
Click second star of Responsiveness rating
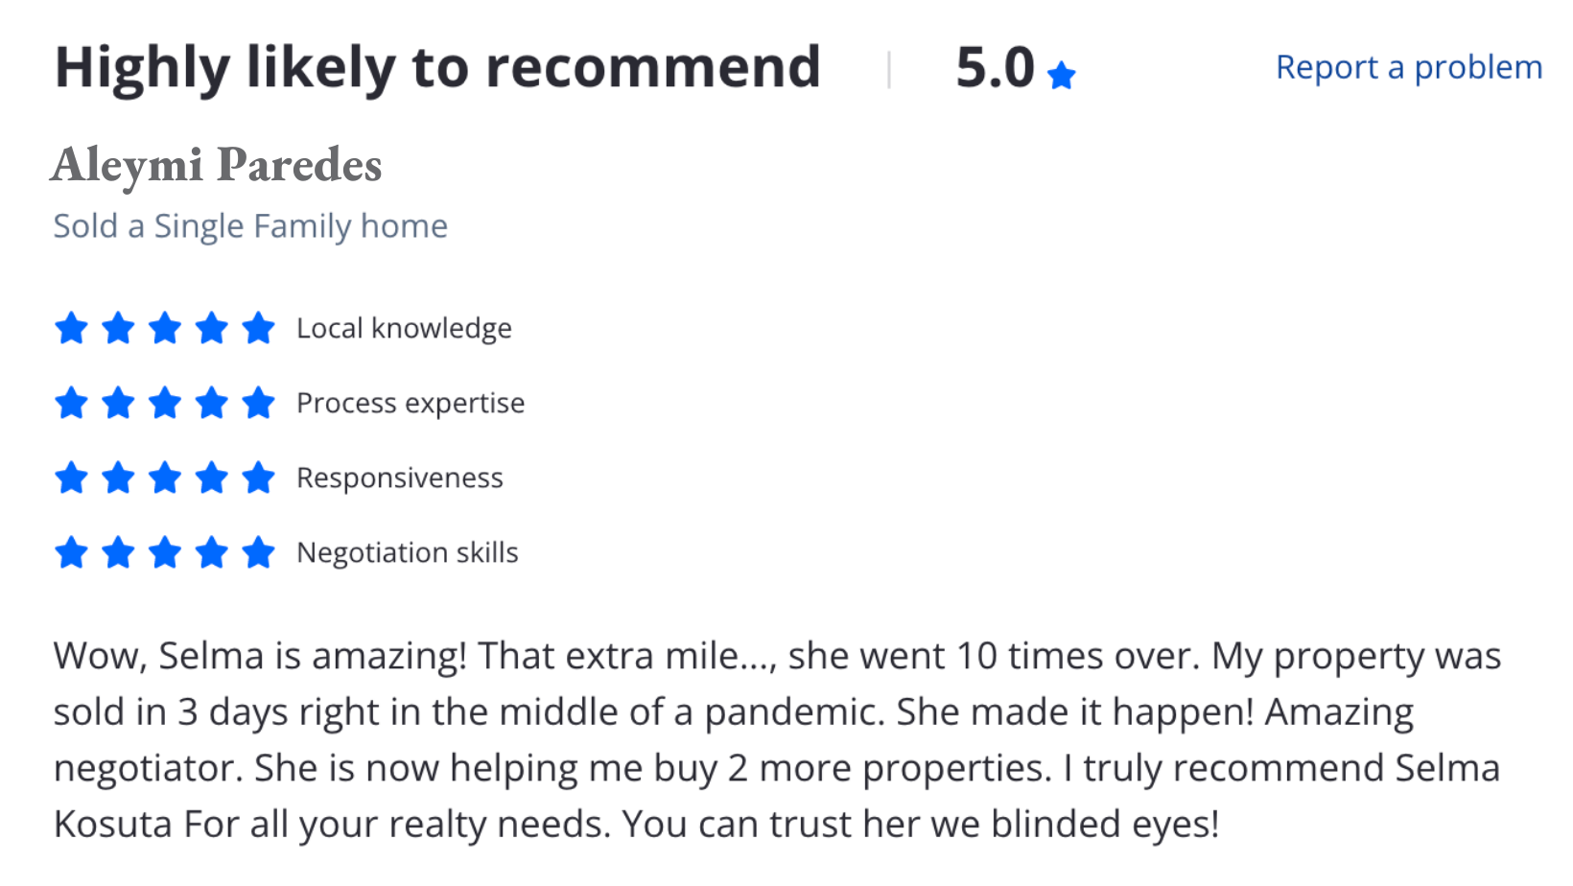118,478
